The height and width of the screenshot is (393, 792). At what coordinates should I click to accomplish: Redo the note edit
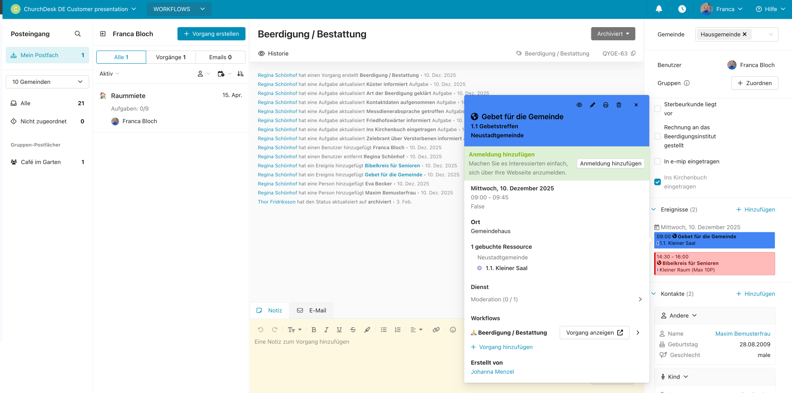click(x=275, y=330)
